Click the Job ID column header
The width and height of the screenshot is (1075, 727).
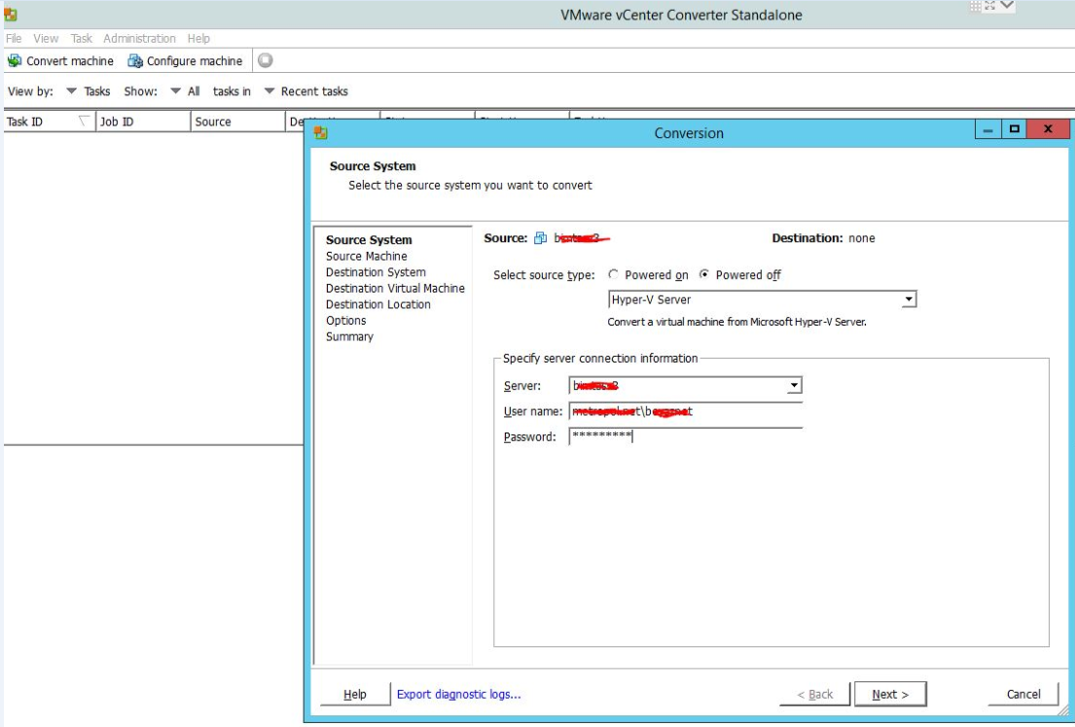(x=143, y=121)
